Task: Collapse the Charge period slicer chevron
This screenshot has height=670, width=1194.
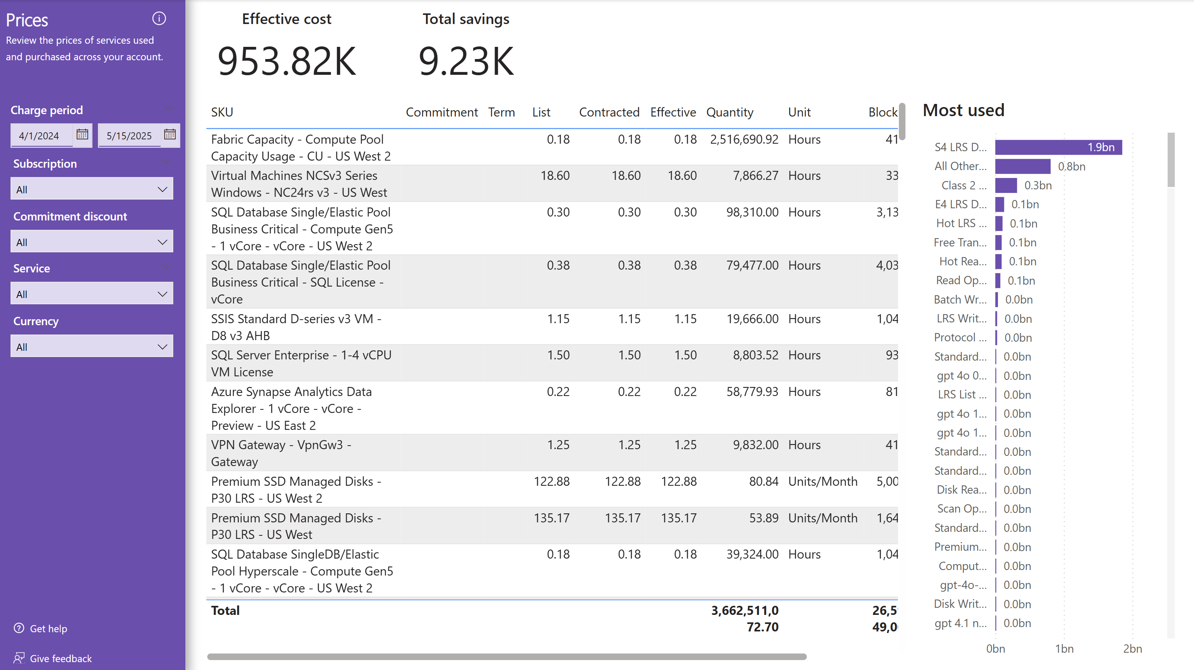Action: click(x=169, y=109)
